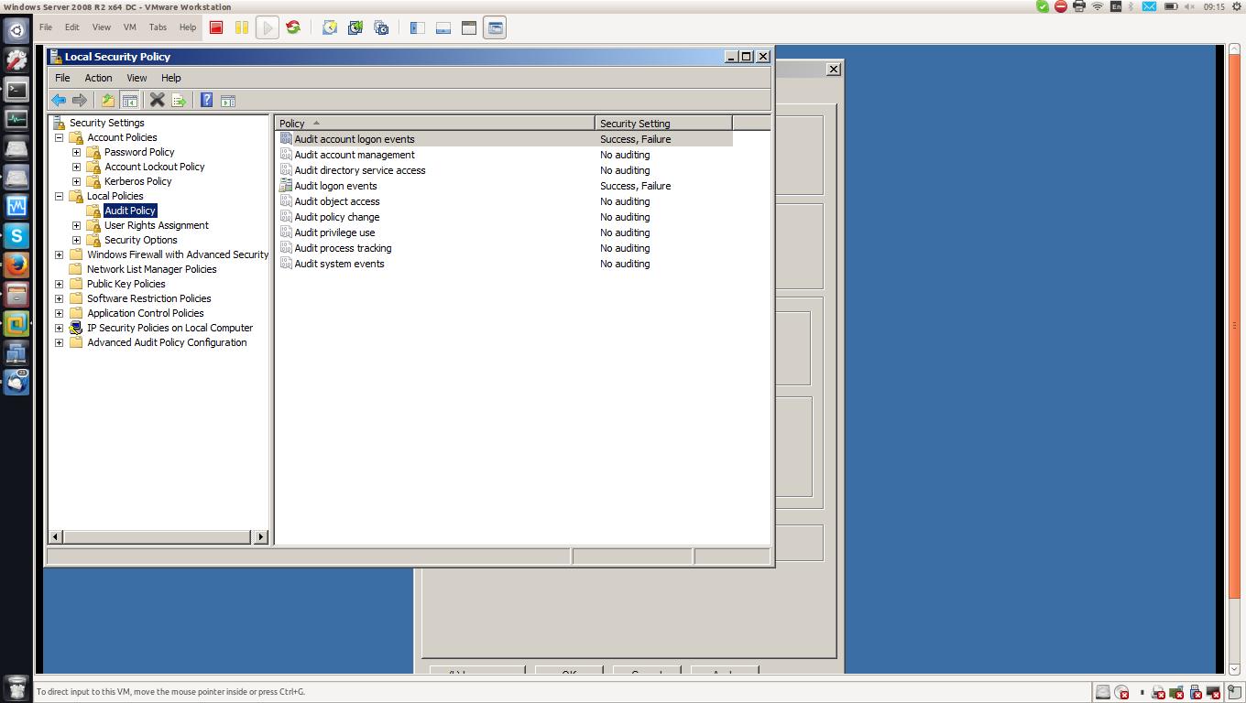Click the full screen mode icon in VMware
1246x703 pixels.
[x=469, y=27]
